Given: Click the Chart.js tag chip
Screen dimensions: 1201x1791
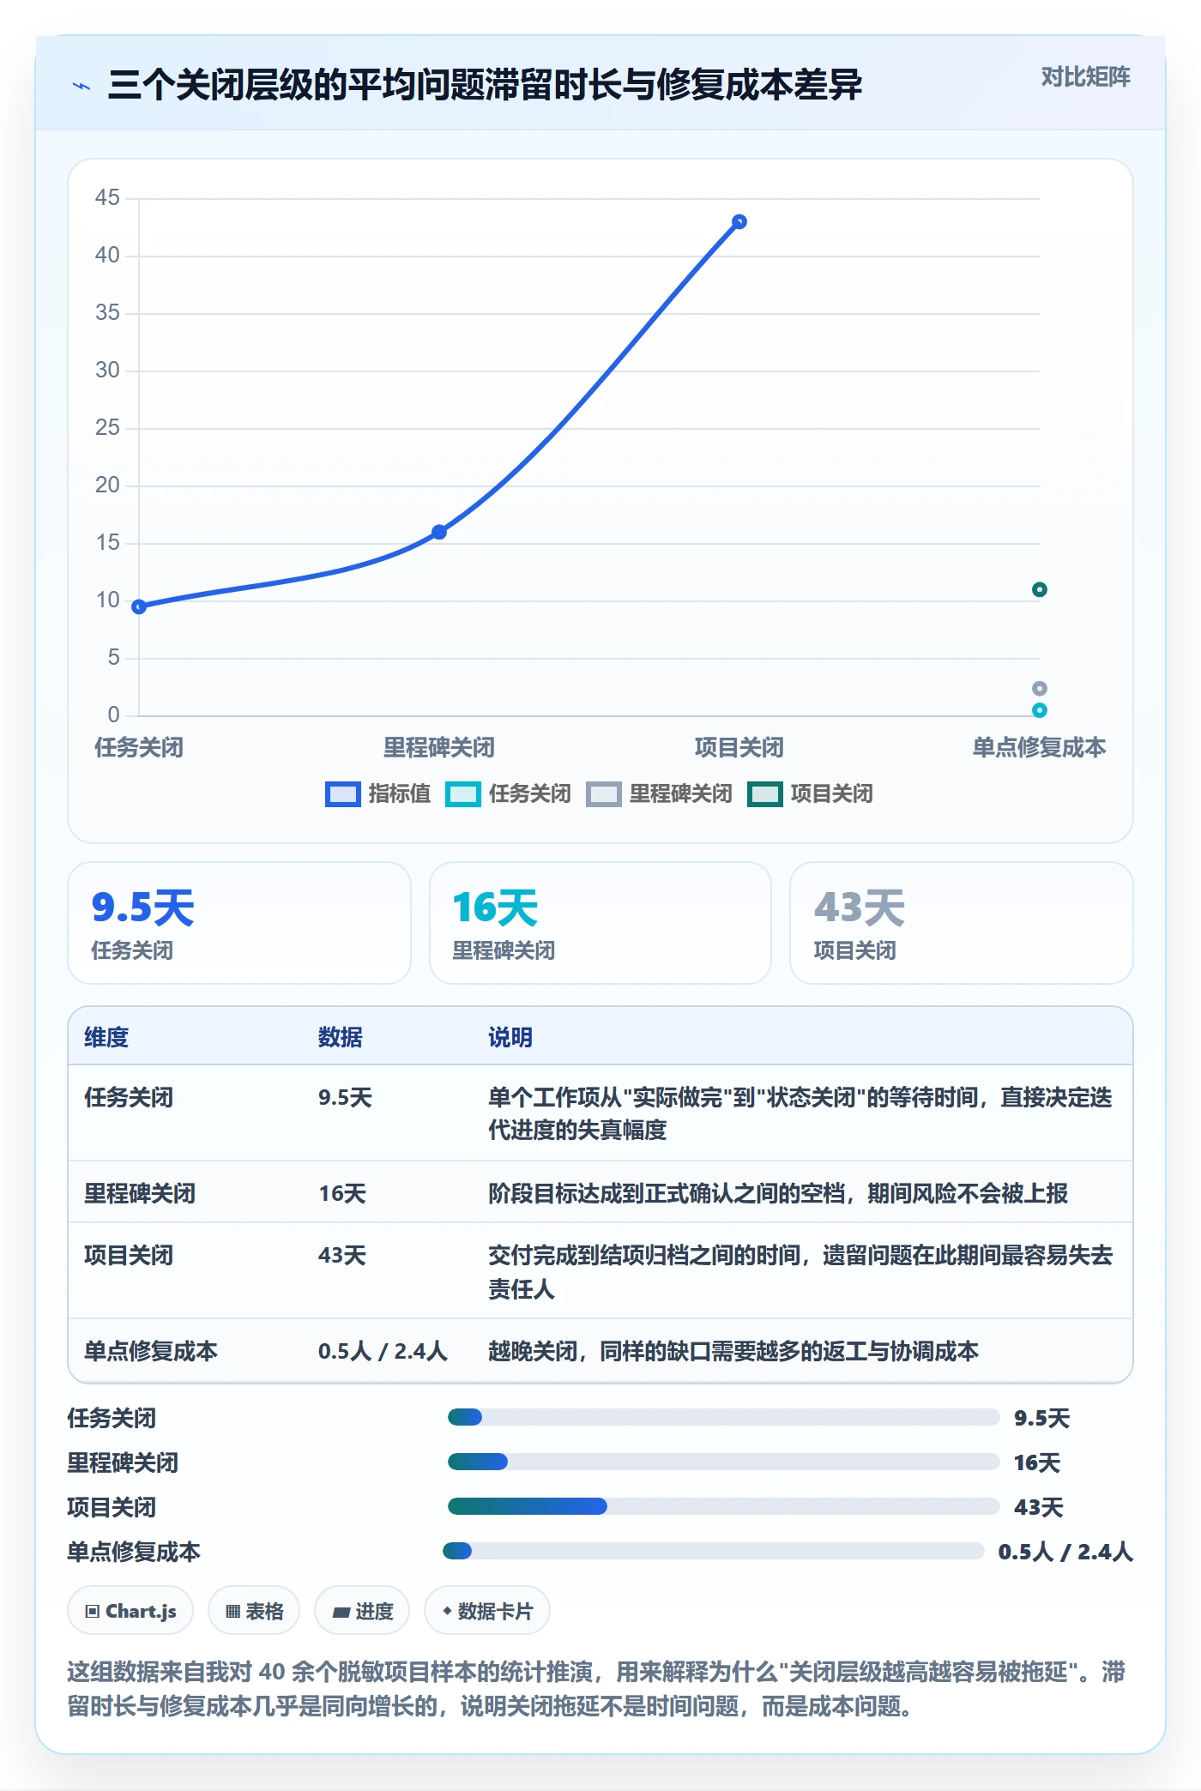Looking at the screenshot, I should click(130, 1611).
